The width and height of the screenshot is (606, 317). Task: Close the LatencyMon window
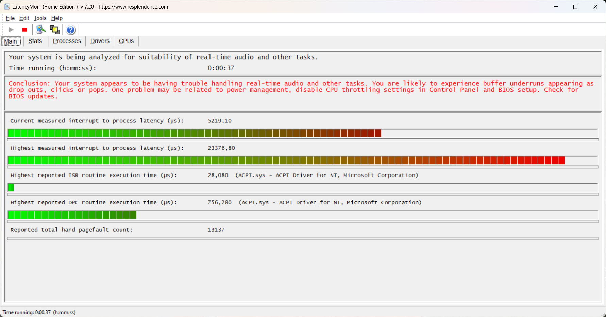tap(595, 7)
